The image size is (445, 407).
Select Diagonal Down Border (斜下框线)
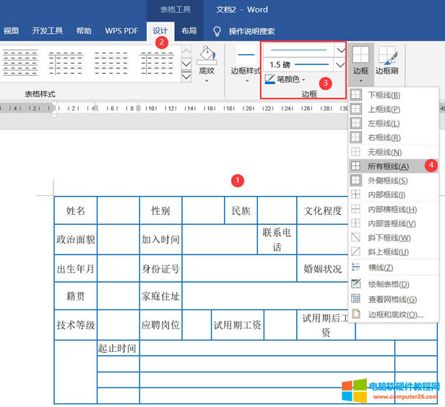389,238
